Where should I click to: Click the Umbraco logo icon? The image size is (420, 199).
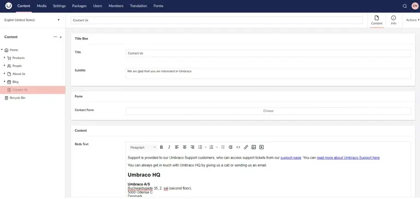coord(9,6)
